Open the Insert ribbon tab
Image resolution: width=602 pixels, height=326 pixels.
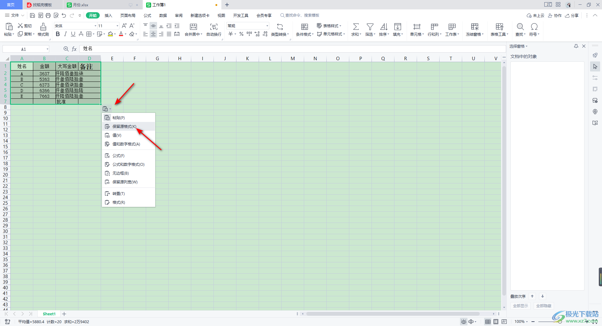108,15
